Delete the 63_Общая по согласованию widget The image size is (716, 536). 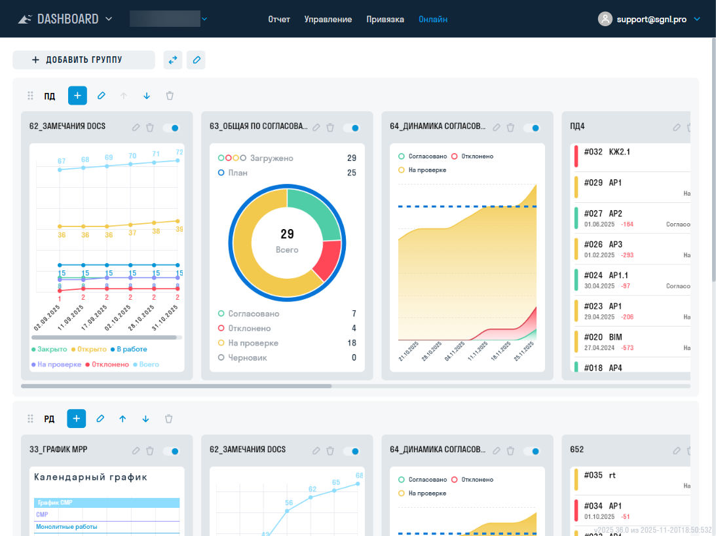point(330,128)
